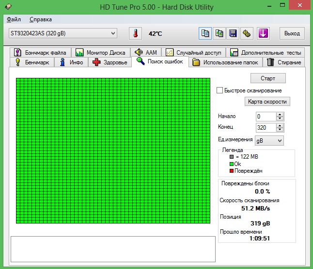This screenshot has width=313, height=269.
Task: Click the floppy disk save icon
Action: pos(233,33)
